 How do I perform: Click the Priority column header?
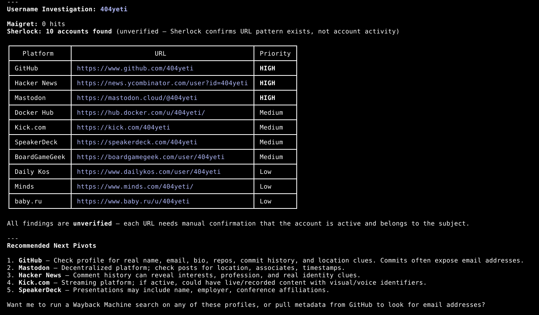point(275,53)
